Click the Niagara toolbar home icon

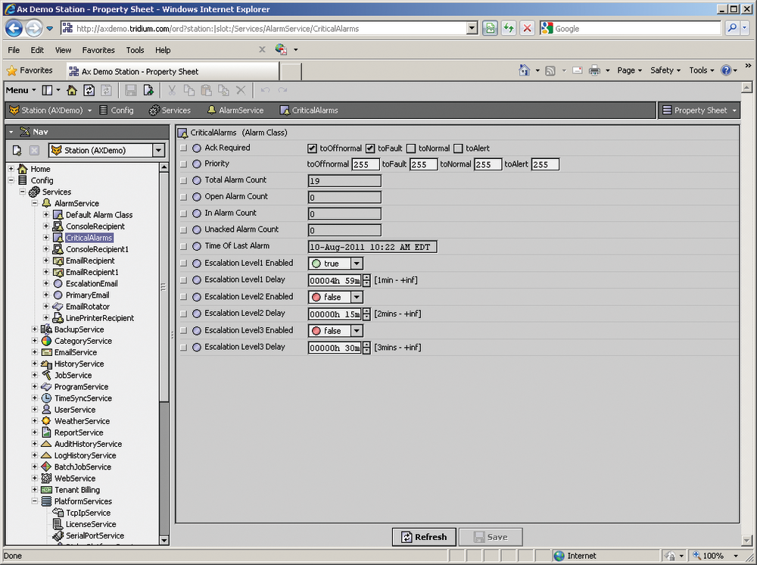point(72,90)
